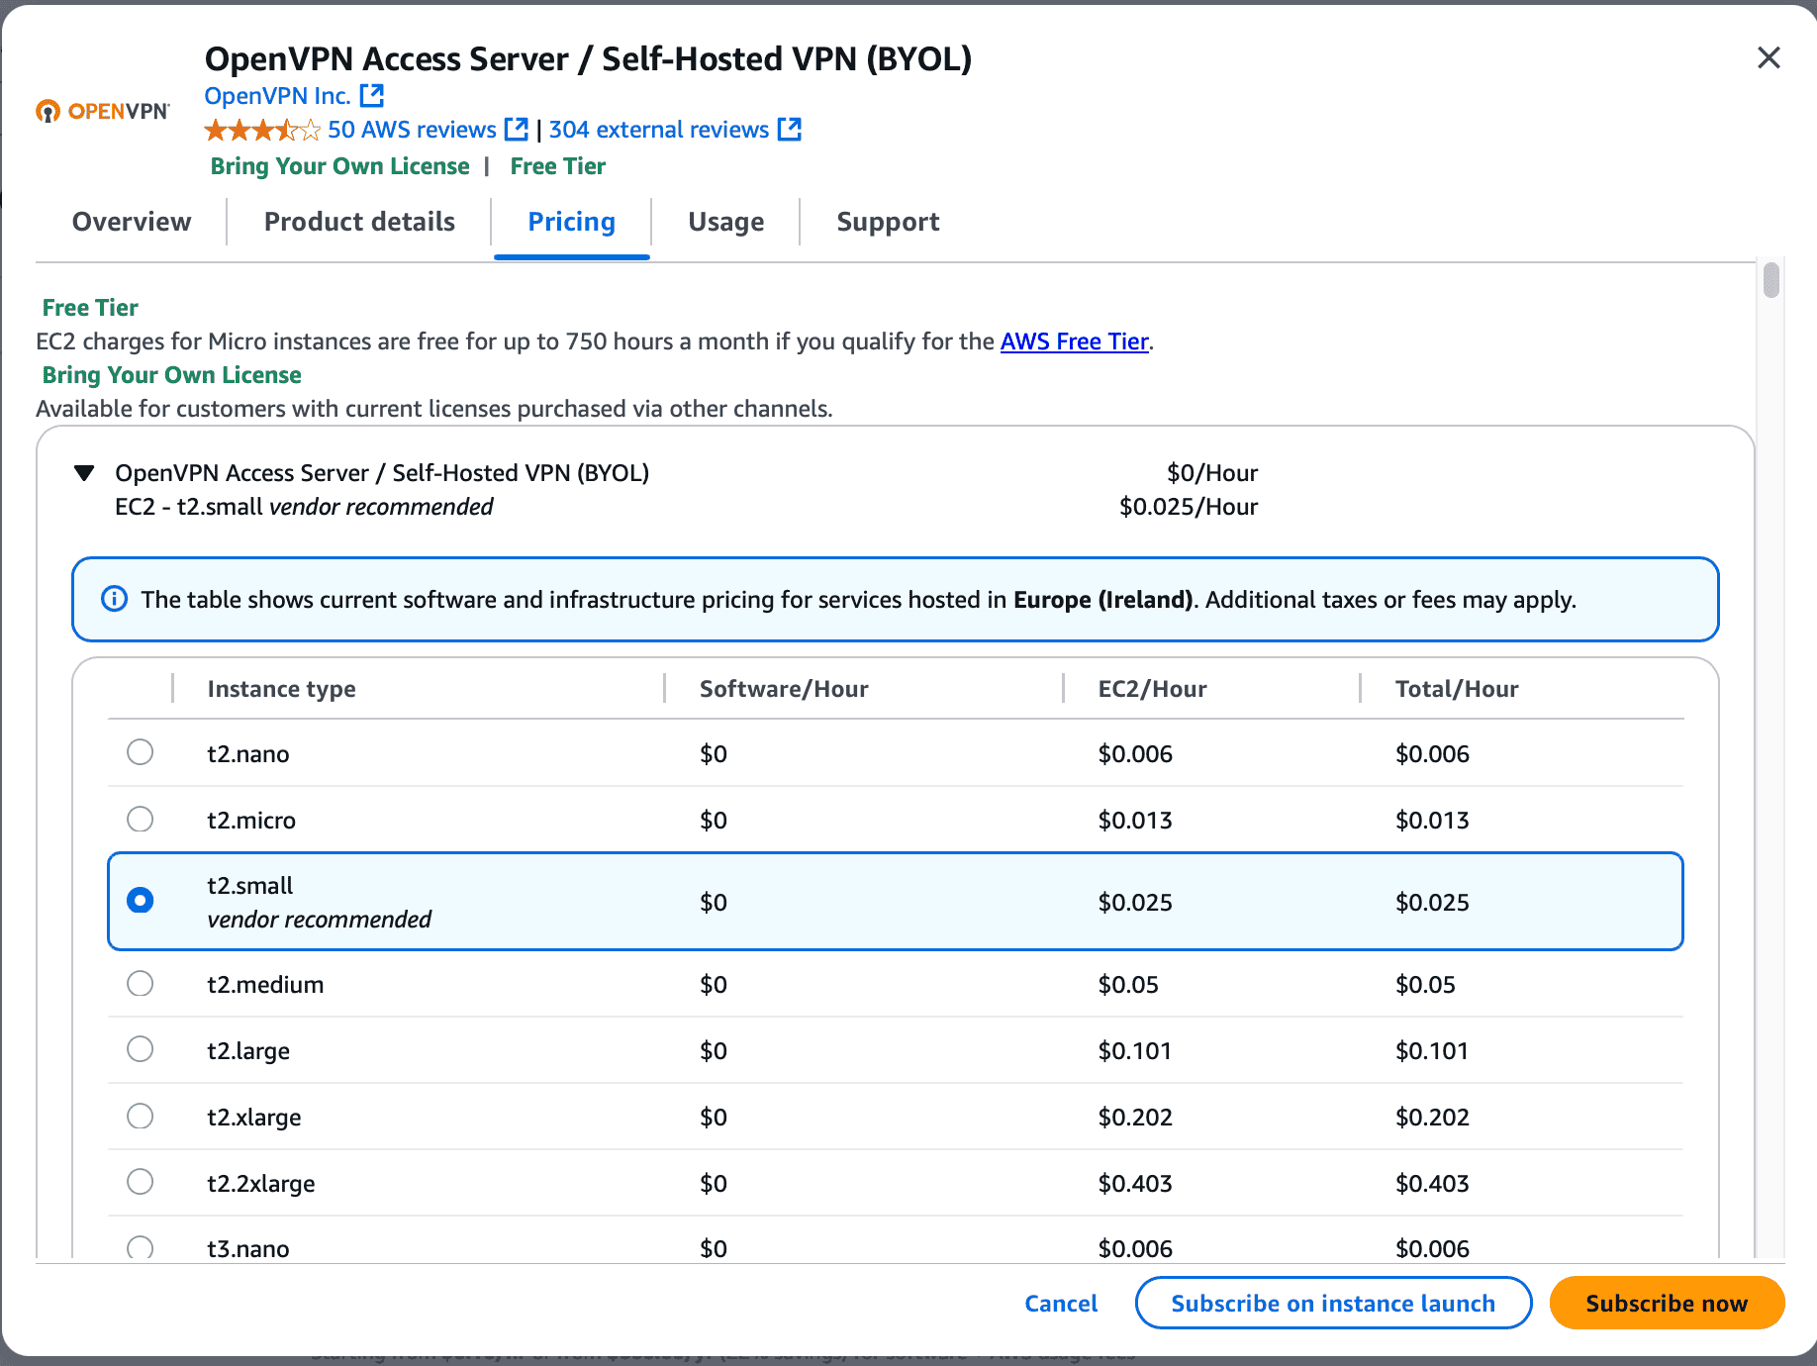Go to the Support tab
This screenshot has height=1366, width=1817.
(x=887, y=222)
